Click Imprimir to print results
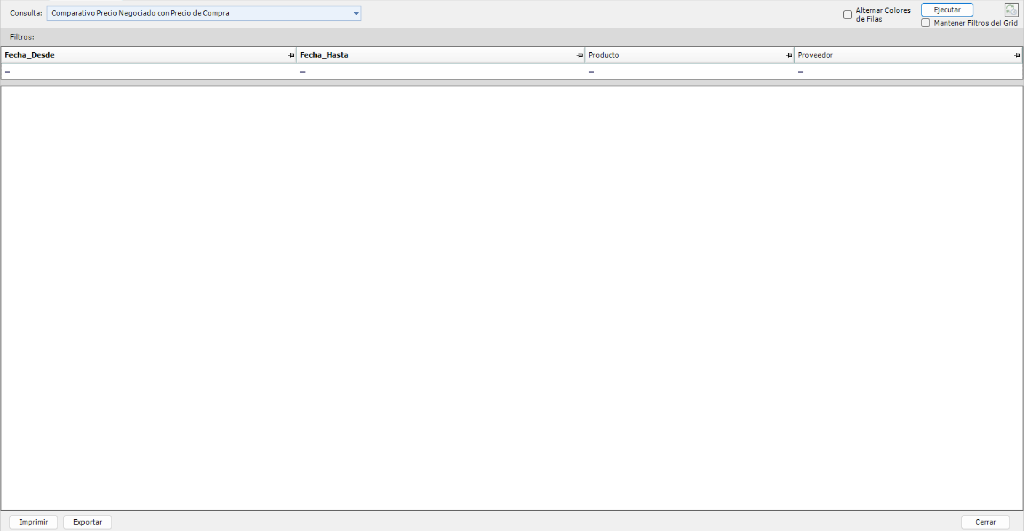1024x531 pixels. point(33,522)
